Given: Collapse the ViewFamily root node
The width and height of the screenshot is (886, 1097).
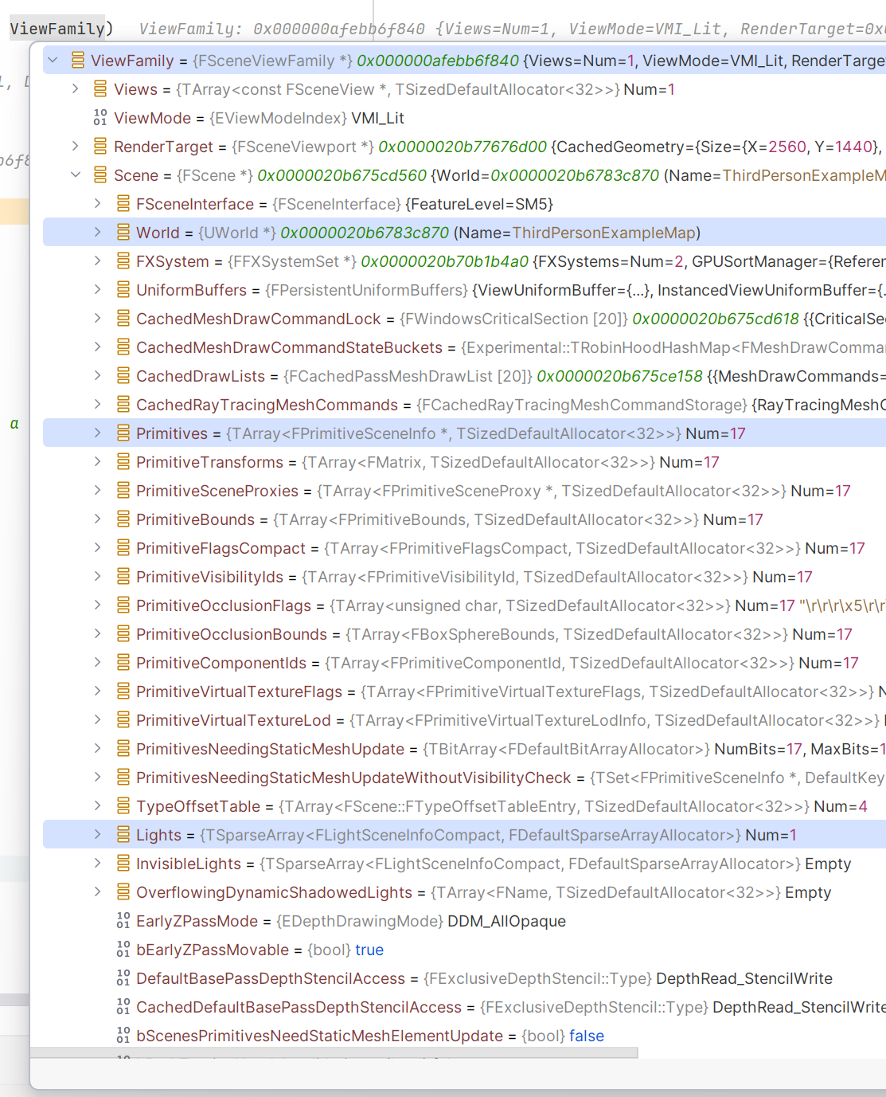Looking at the screenshot, I should point(53,61).
